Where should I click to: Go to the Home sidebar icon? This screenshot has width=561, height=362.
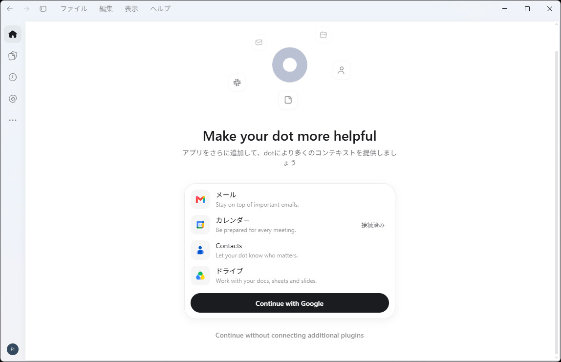(13, 34)
